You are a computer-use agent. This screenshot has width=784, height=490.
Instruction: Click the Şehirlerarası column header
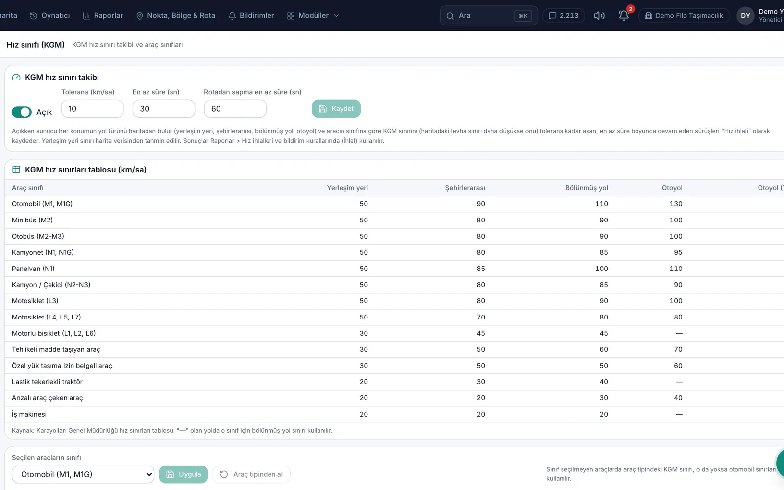point(465,188)
